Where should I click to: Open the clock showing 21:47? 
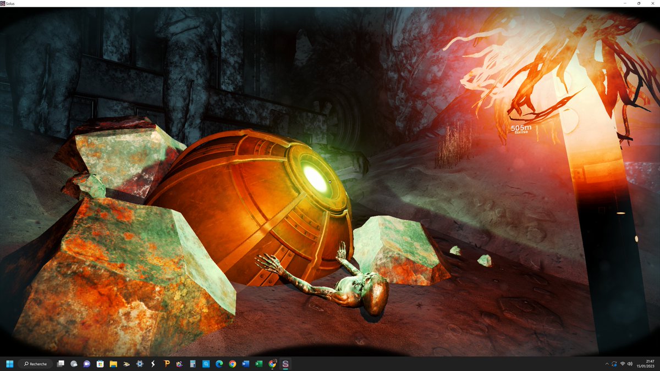[647, 364]
